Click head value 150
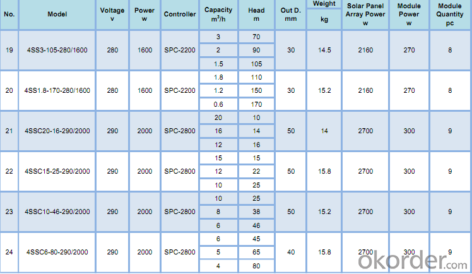This screenshot has width=472, height=274. click(x=256, y=91)
